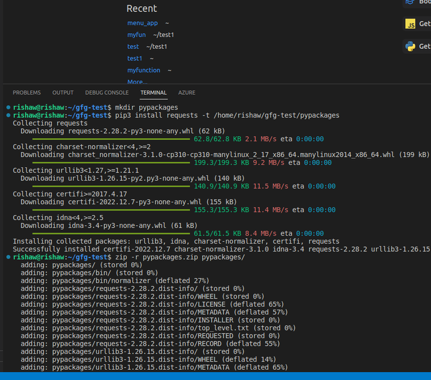Switch to the PROBLEMS panel tab
Image resolution: width=431 pixels, height=380 pixels.
pos(27,93)
